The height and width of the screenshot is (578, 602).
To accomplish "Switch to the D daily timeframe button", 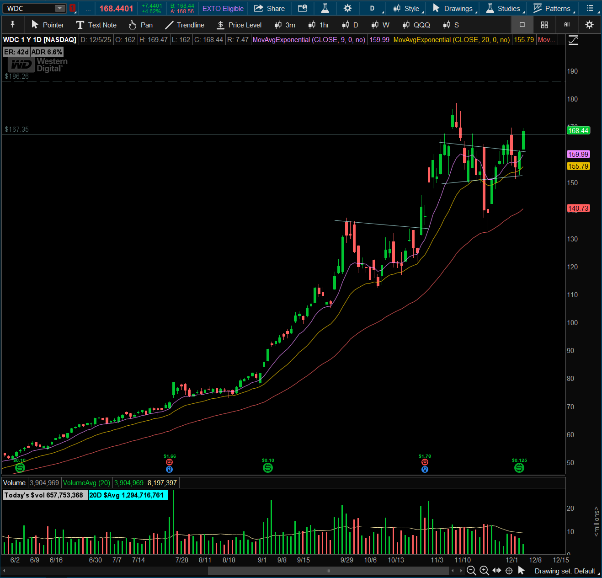I will click(x=350, y=25).
